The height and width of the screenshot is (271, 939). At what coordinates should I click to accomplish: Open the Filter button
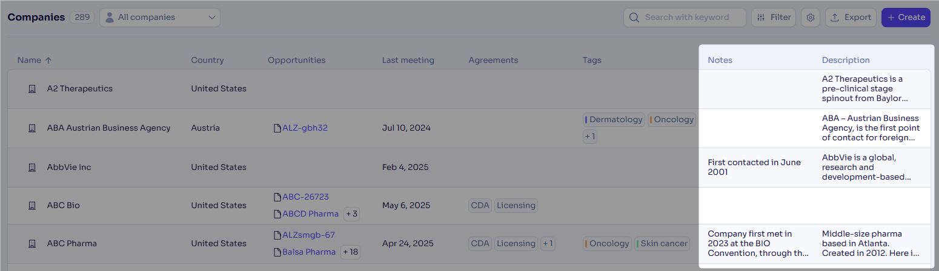click(774, 18)
